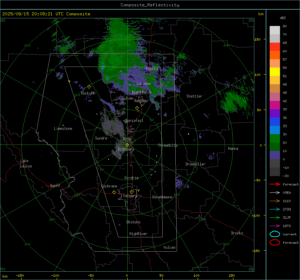Viewport: 300px width, 280px height.
Task: Click the magenta 18TS arrow legend icon
Action: coord(275,226)
